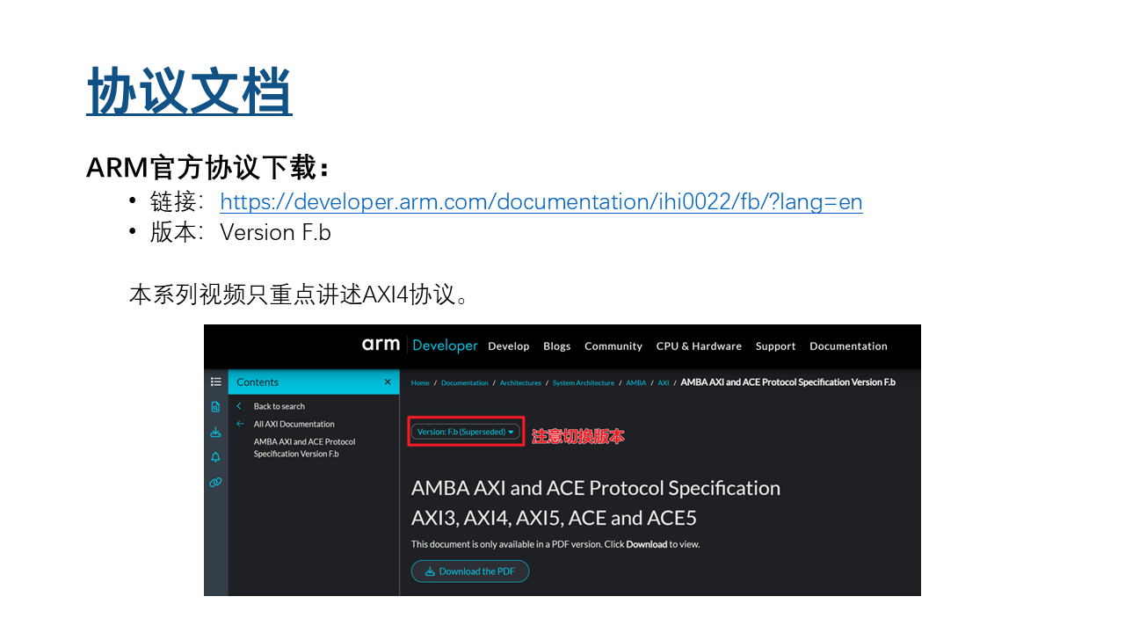Click the download icon in left sidebar
This screenshot has width=1125, height=633.
click(x=215, y=433)
